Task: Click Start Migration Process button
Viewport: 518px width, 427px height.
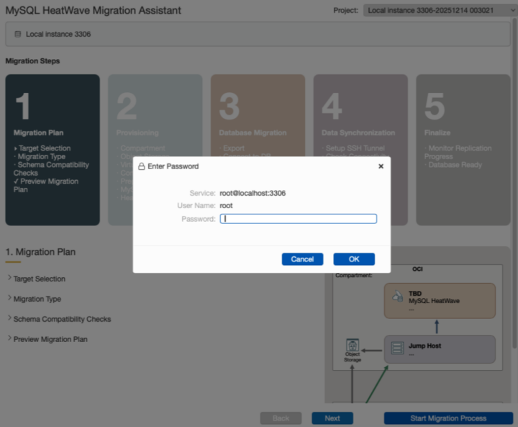Action: tap(447, 418)
